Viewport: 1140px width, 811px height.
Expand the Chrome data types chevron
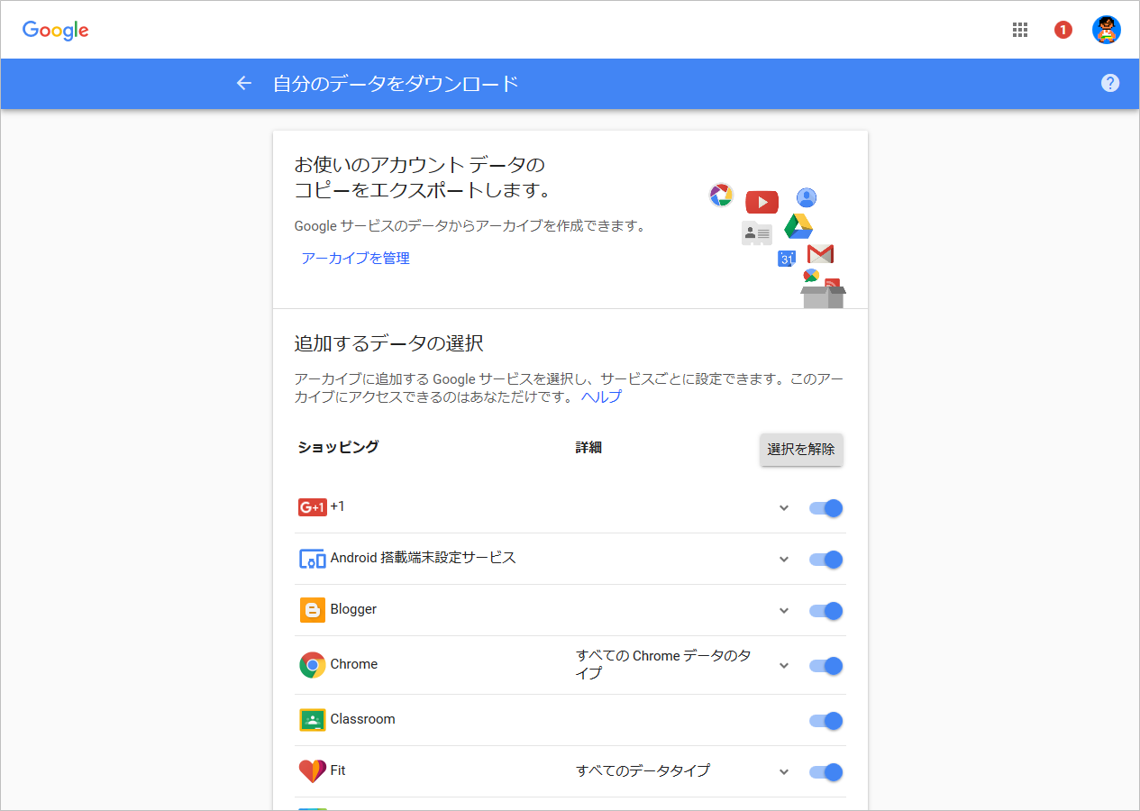(784, 666)
